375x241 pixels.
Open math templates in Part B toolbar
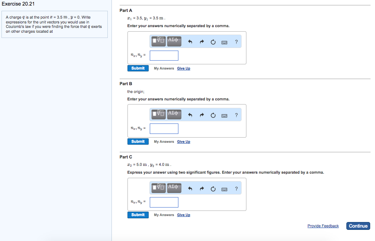click(x=159, y=115)
